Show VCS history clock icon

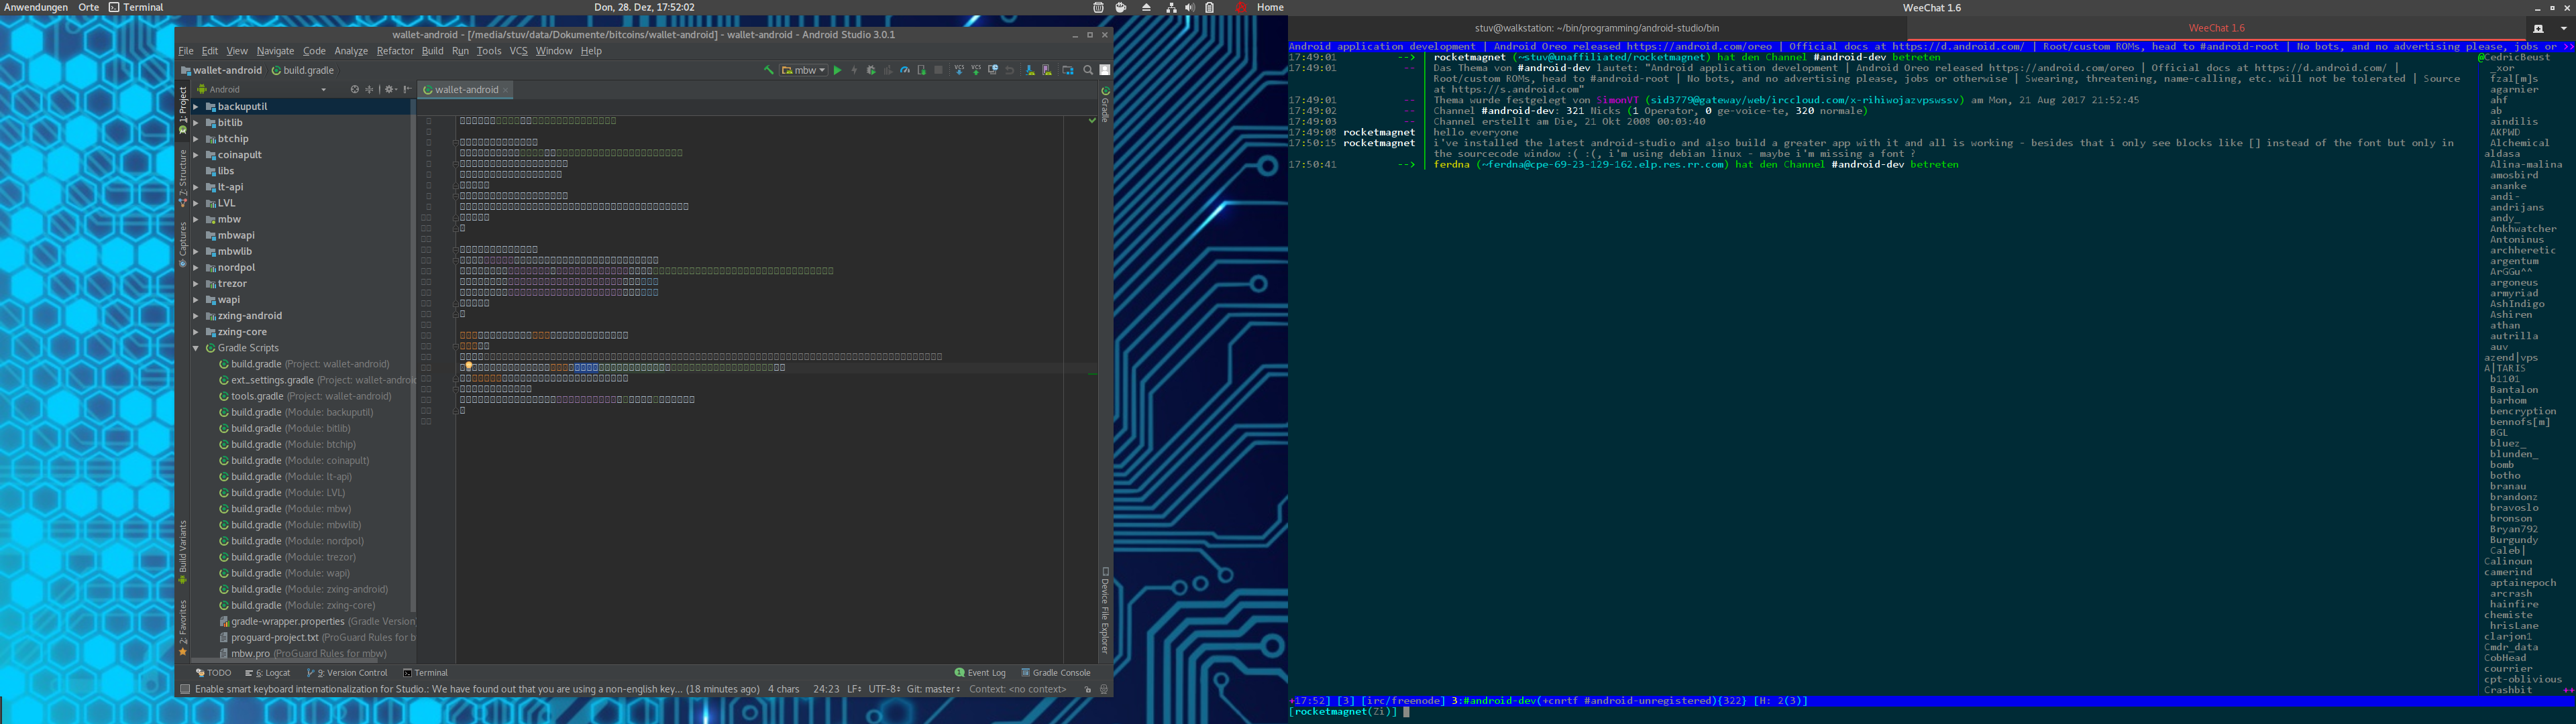pyautogui.click(x=993, y=70)
